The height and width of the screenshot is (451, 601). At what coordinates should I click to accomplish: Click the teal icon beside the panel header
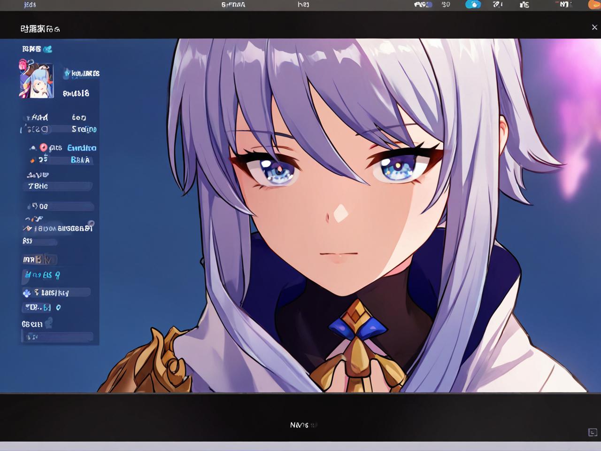[x=47, y=49]
